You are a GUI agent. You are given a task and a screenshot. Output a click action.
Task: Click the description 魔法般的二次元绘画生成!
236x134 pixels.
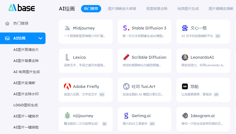pos(81,124)
